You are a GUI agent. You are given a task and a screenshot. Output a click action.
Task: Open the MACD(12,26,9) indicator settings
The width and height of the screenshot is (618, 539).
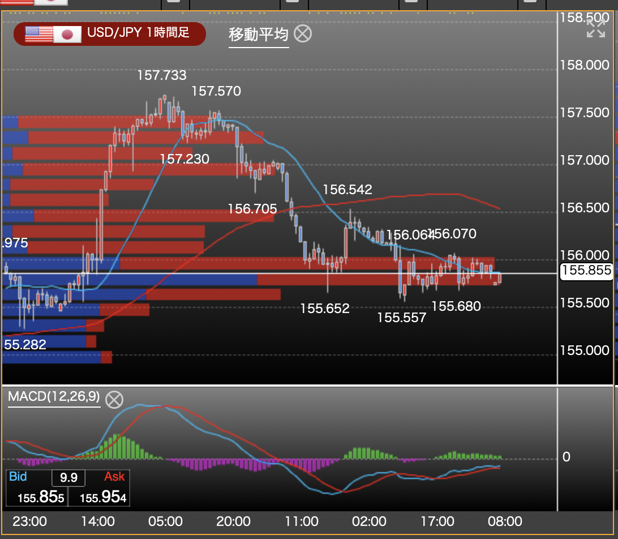[x=54, y=397]
